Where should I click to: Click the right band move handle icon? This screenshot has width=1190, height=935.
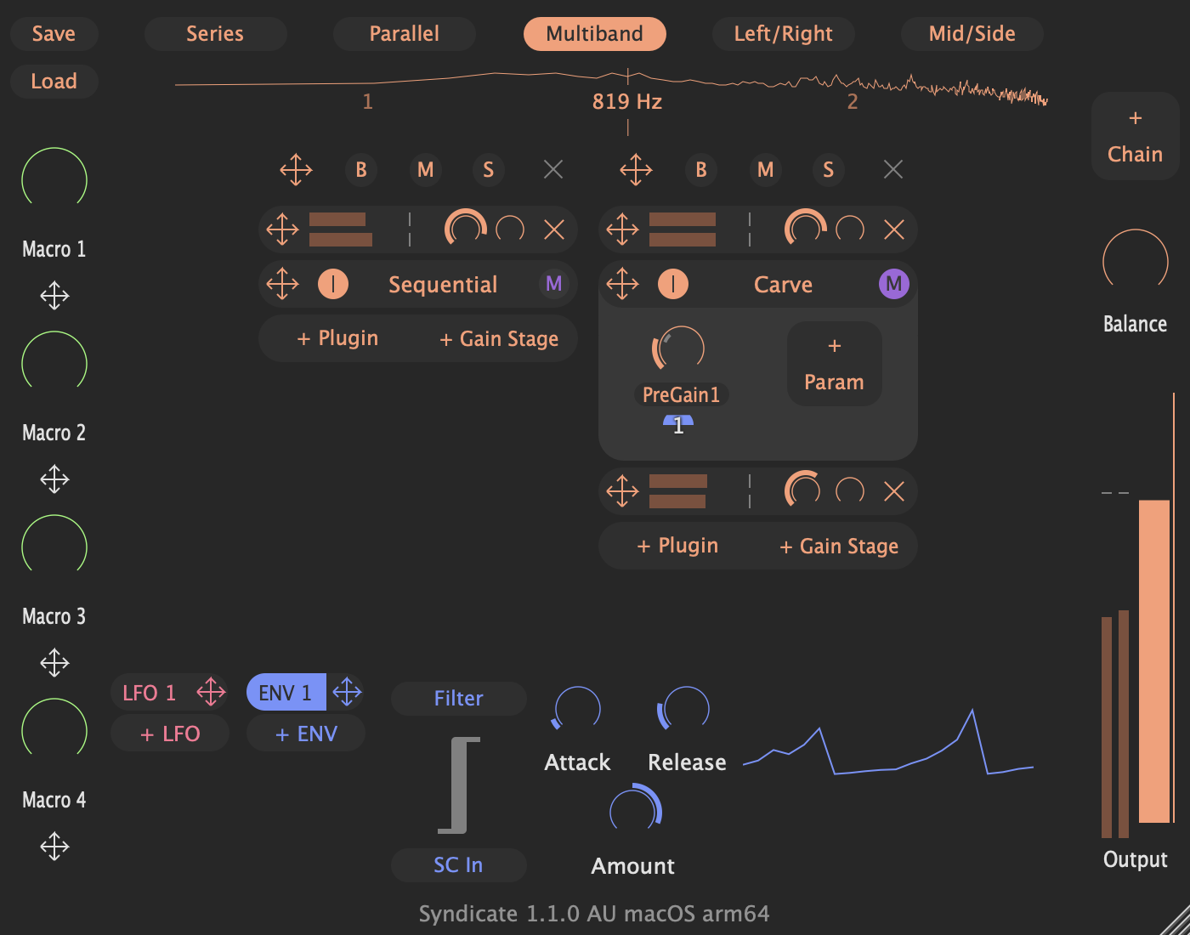[636, 169]
